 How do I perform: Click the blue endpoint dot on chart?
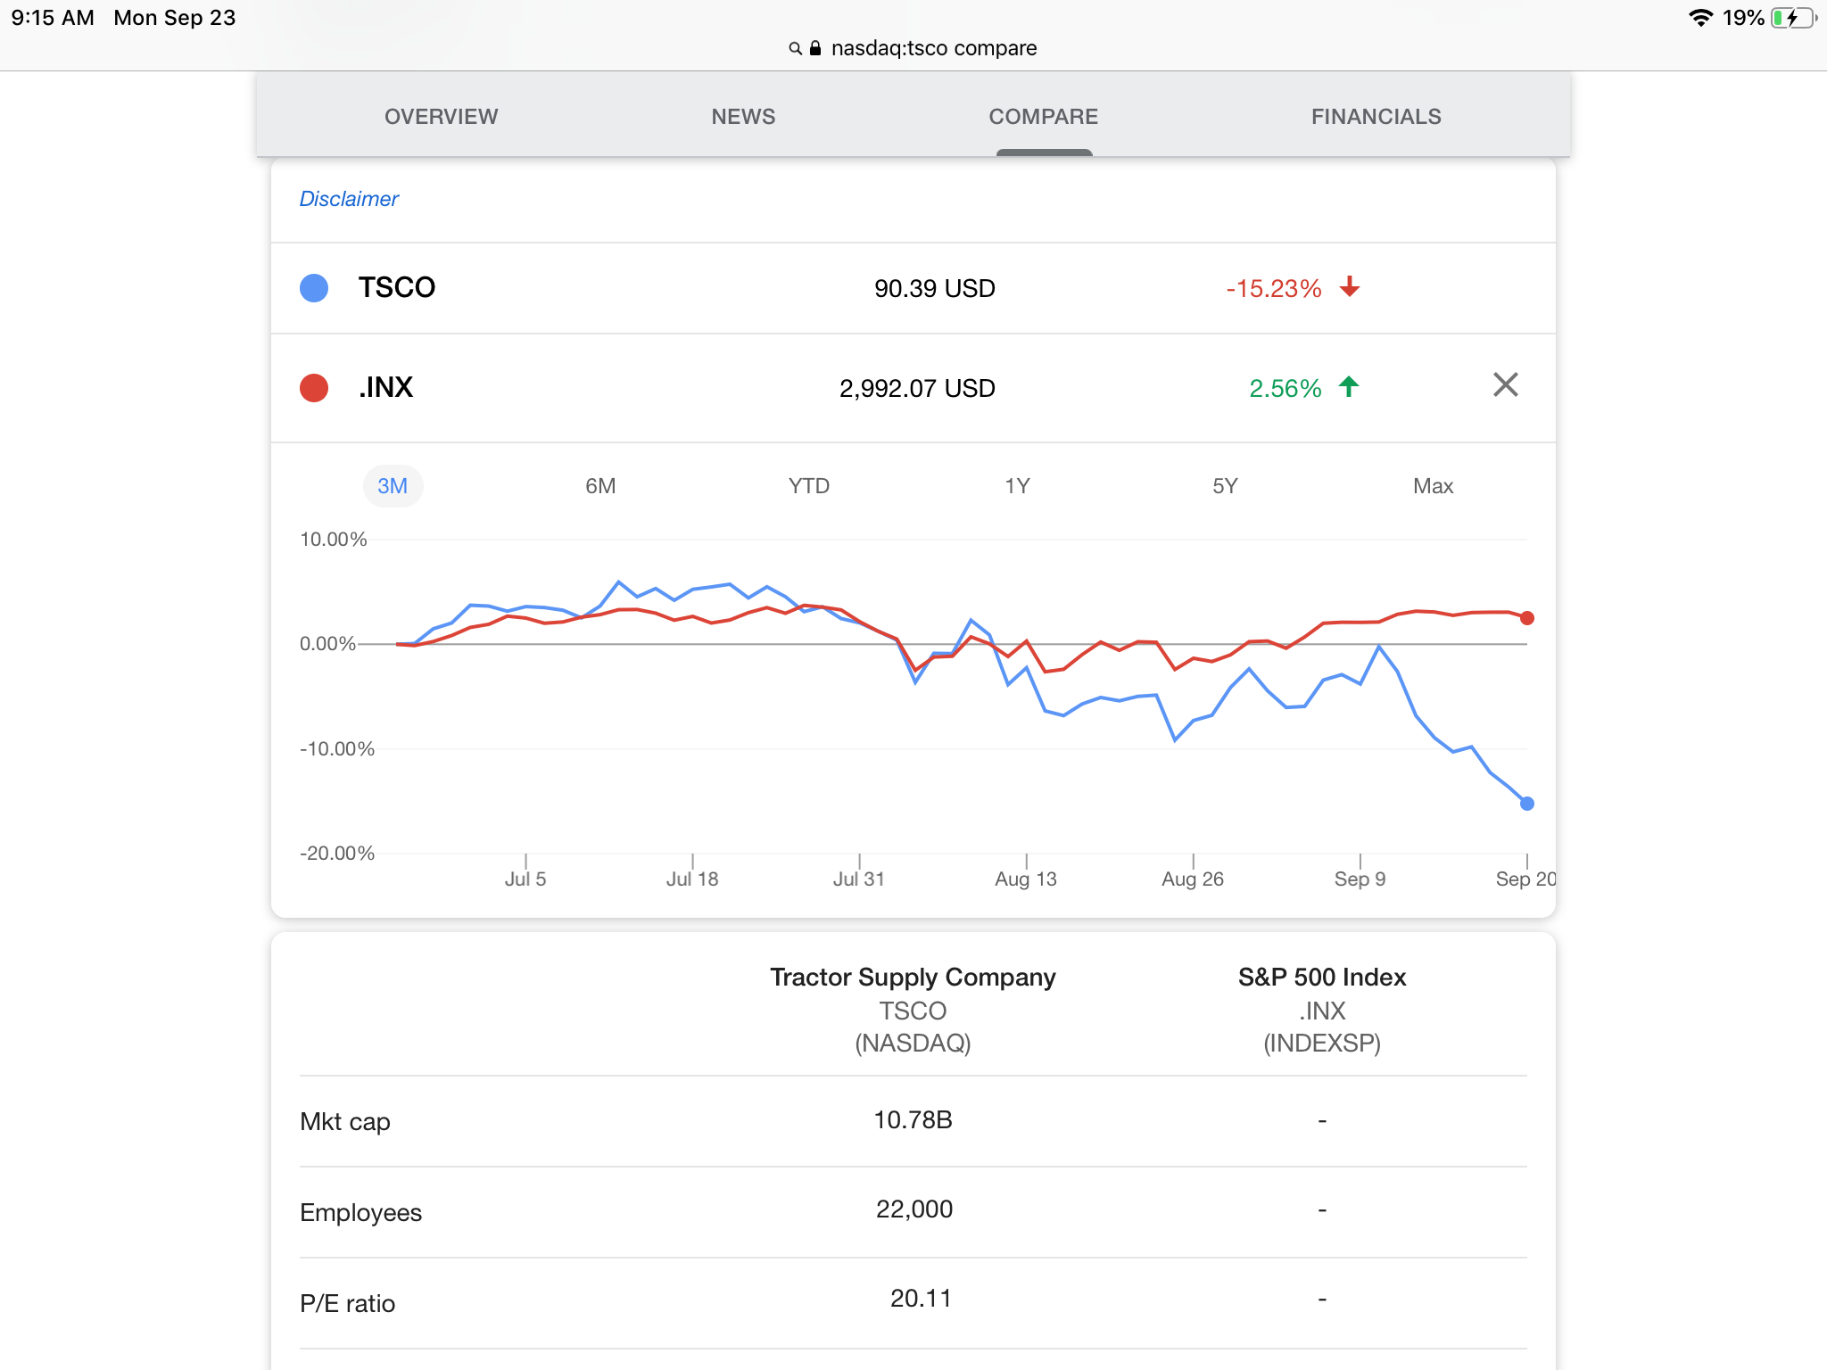point(1527,804)
